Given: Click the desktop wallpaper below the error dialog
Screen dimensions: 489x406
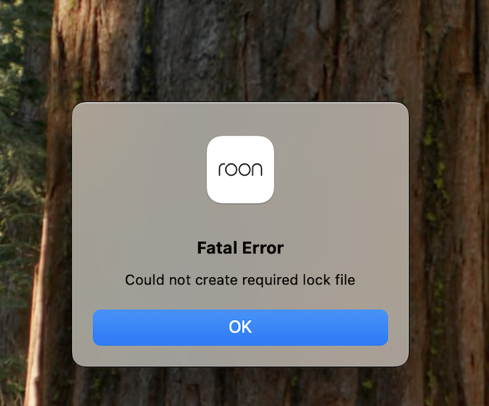Looking at the screenshot, I should pyautogui.click(x=240, y=386).
